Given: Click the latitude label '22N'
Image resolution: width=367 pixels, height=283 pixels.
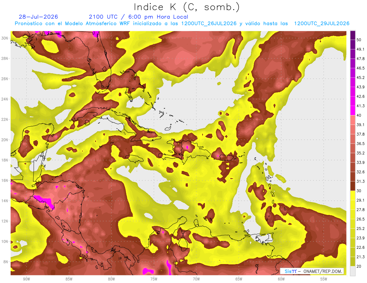Looking at the screenshot, I should [5, 119].
